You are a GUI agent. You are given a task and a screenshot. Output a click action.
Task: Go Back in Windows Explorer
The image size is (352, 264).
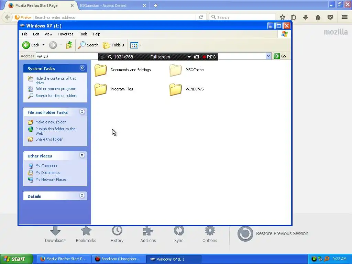point(31,45)
